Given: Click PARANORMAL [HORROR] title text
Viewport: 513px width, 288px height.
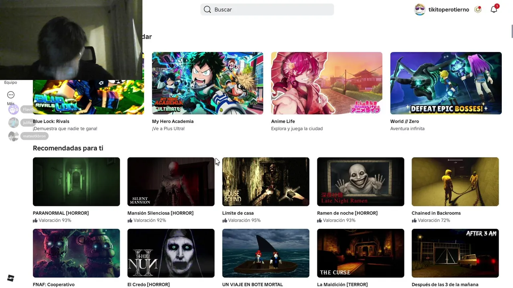Looking at the screenshot, I should pos(61,213).
